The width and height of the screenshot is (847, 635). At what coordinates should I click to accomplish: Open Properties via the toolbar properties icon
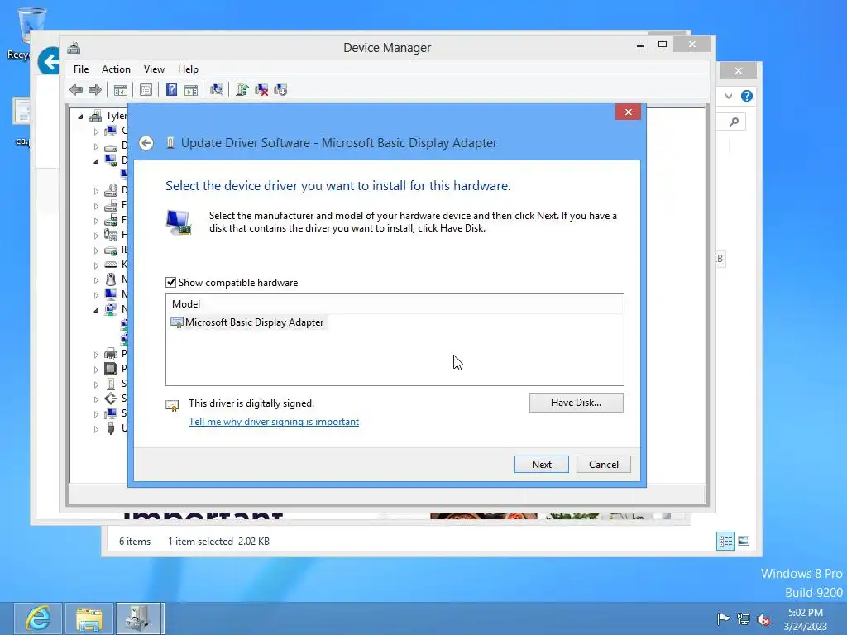click(146, 89)
